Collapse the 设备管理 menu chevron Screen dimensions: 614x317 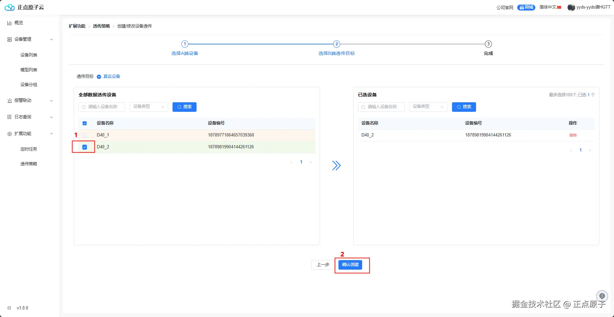[51, 39]
